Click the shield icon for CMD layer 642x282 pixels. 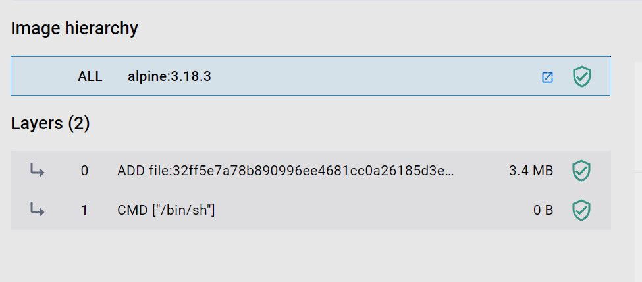click(x=581, y=210)
